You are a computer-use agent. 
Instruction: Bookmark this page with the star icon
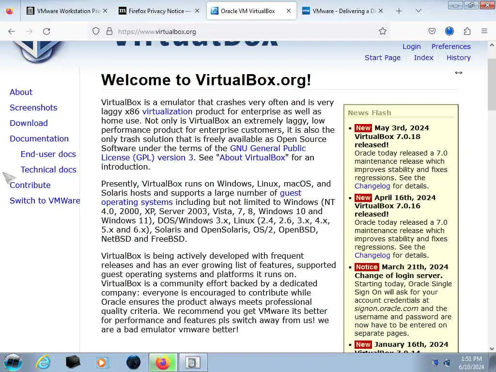tap(383, 31)
